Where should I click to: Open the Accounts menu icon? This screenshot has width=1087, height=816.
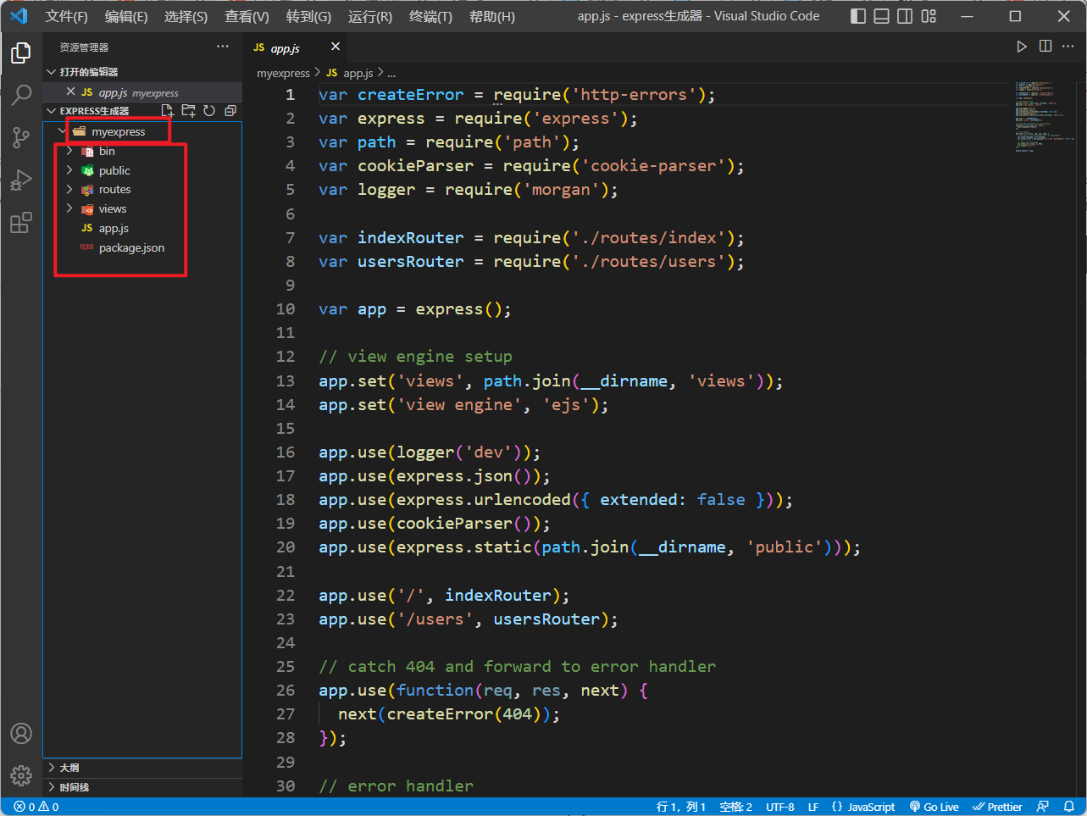(21, 733)
